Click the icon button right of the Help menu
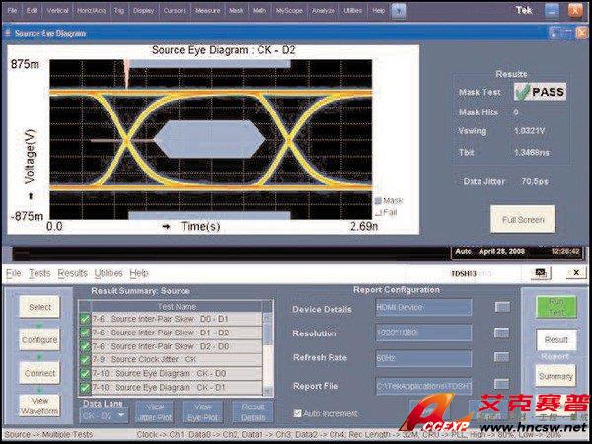Screen dimensions: 592x444 coord(398,11)
